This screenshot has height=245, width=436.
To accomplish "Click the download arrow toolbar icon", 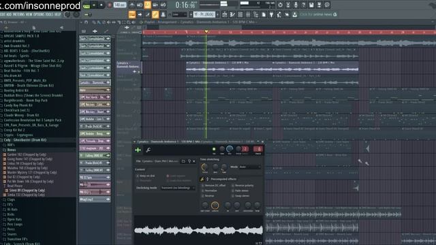I will coord(295,14).
